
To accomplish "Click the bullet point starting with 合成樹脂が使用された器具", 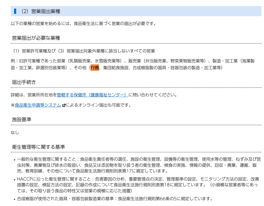I will [x=115, y=199].
